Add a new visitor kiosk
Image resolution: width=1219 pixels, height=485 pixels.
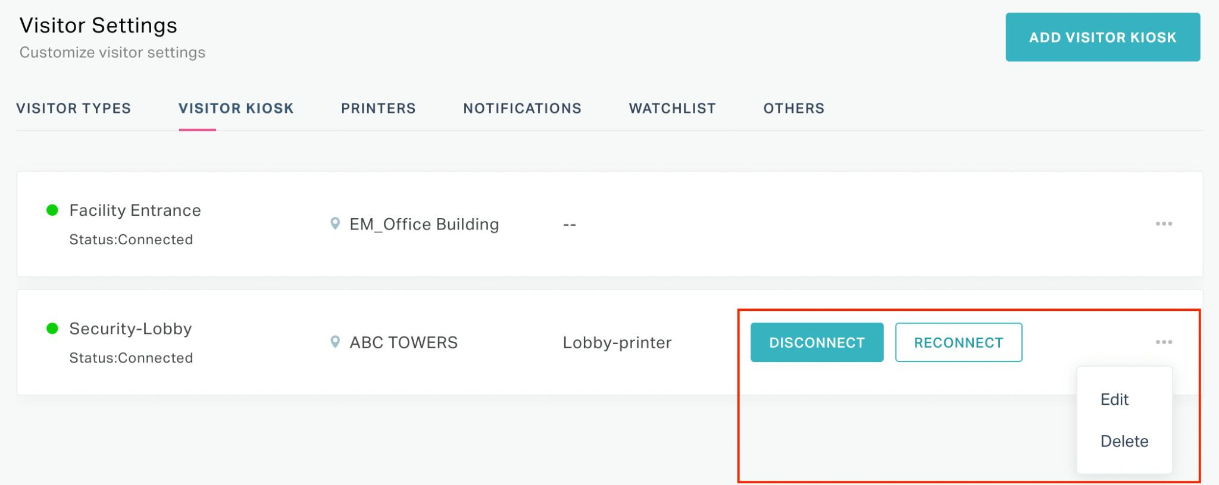[x=1102, y=37]
